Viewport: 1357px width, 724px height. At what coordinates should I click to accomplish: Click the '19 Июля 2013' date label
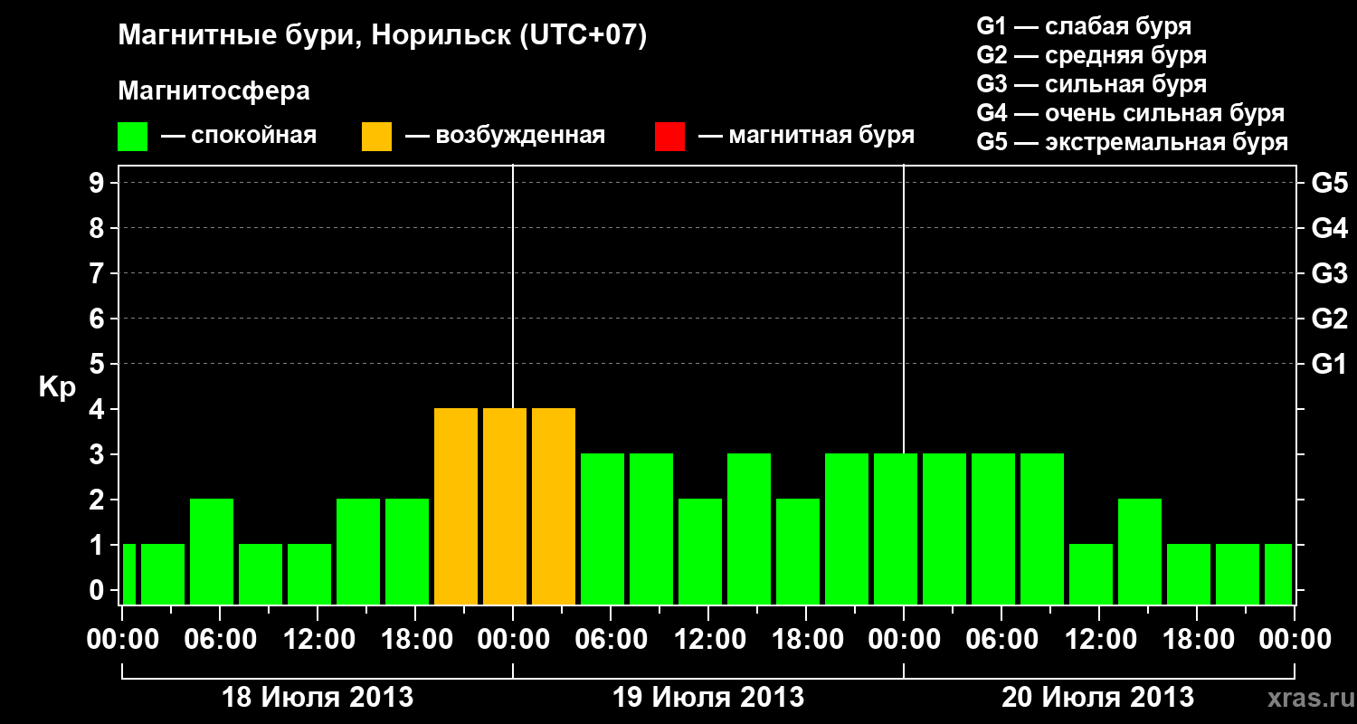(x=708, y=698)
